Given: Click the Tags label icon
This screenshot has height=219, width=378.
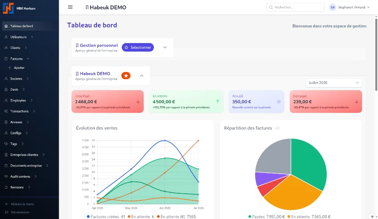Looking at the screenshot, I should coord(6,144).
